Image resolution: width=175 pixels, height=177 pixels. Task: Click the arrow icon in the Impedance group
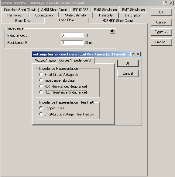point(112,31)
